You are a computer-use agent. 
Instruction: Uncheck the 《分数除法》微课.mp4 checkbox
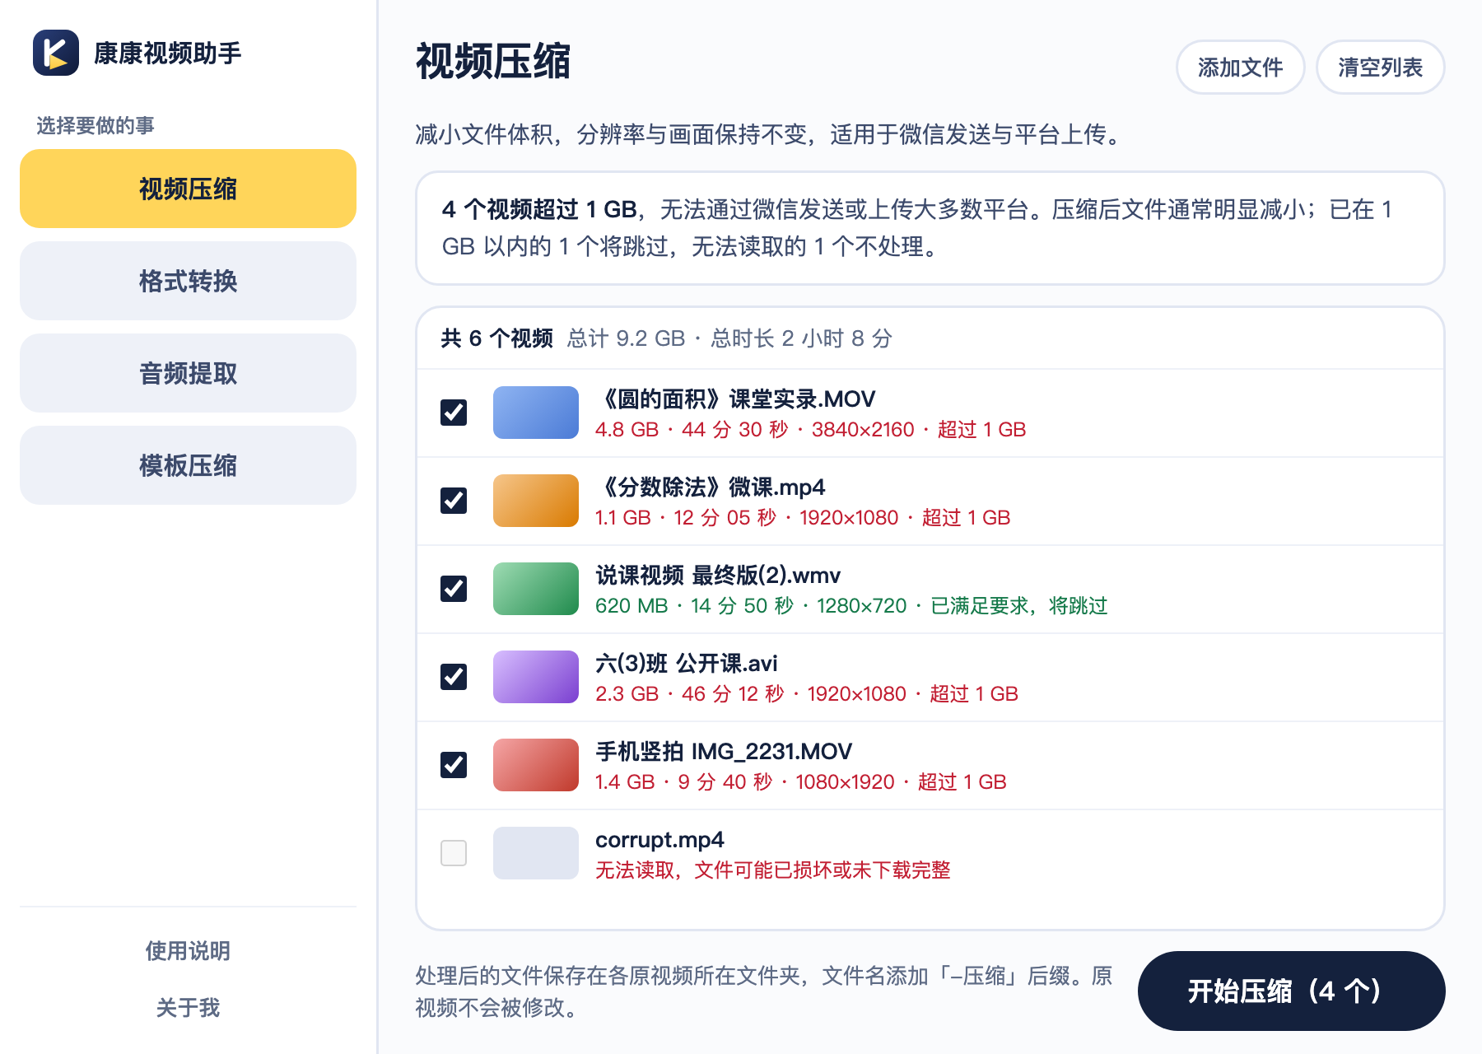pos(454,501)
